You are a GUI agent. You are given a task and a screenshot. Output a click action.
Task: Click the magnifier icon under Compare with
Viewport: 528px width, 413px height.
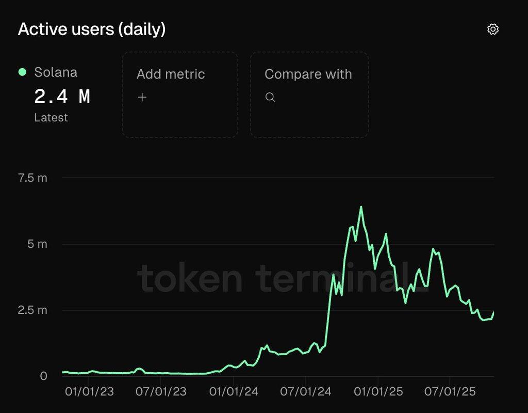click(x=270, y=97)
